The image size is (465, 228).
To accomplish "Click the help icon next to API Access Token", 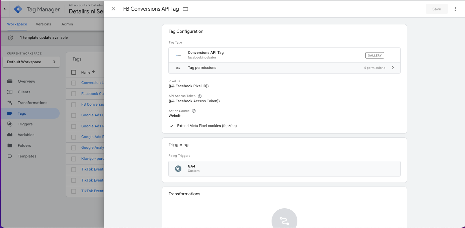I will coord(200,96).
